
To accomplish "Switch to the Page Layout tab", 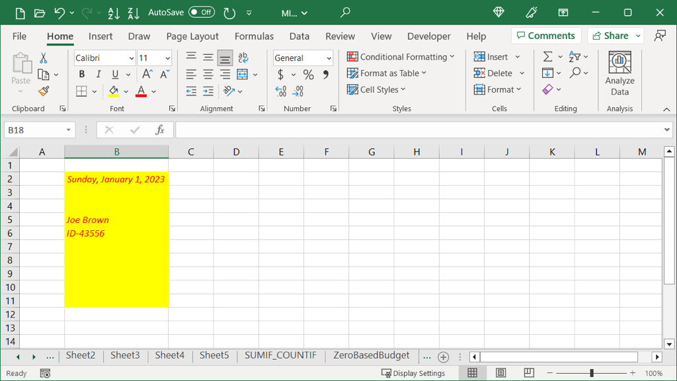I will coord(192,36).
